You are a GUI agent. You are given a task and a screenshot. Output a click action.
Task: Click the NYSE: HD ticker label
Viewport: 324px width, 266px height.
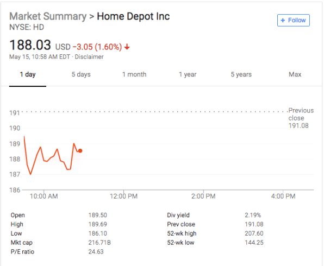coord(27,27)
